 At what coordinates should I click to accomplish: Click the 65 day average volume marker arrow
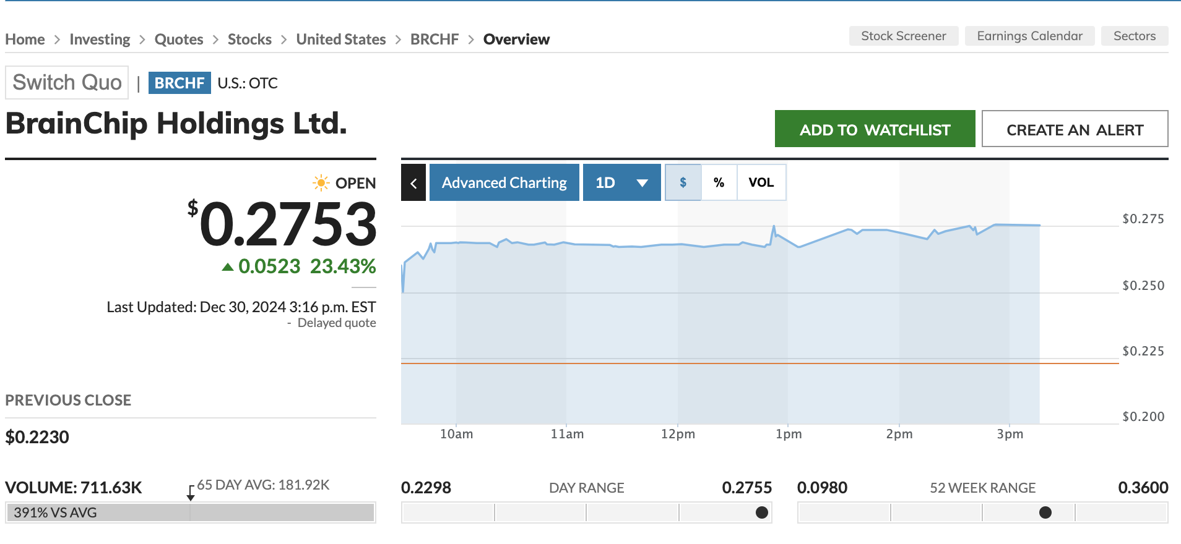click(x=191, y=493)
